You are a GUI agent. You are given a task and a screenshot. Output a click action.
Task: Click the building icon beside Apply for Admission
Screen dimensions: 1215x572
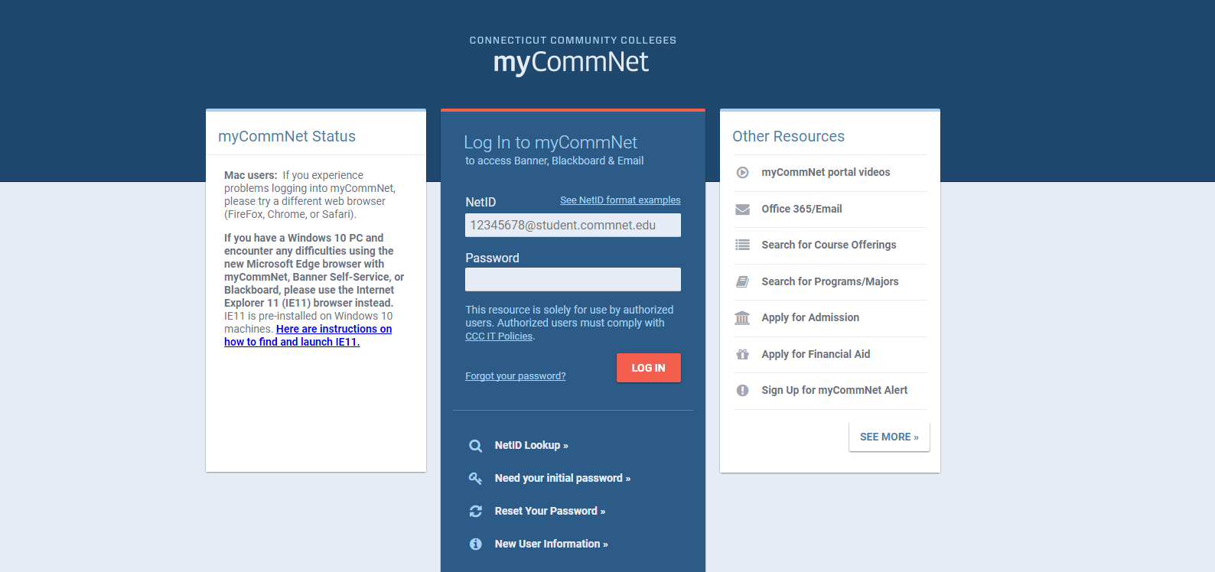(x=742, y=318)
